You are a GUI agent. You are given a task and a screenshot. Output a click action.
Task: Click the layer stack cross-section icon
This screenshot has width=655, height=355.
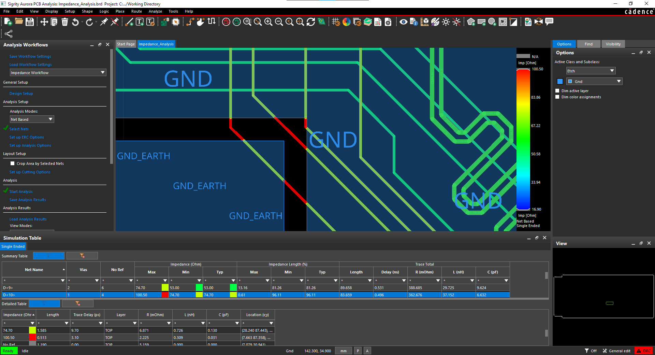368,22
